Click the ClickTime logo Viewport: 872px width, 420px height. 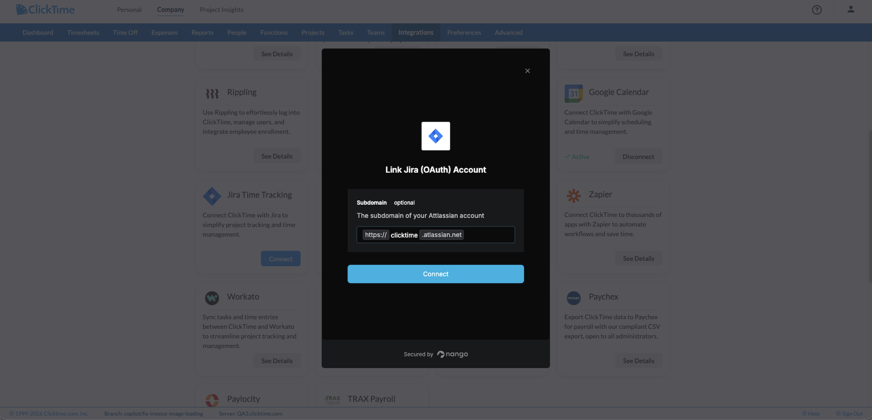point(45,9)
